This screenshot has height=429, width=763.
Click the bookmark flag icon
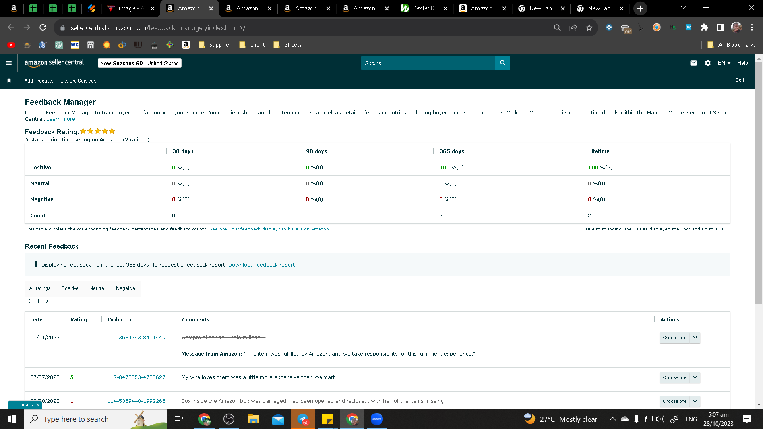(9, 81)
